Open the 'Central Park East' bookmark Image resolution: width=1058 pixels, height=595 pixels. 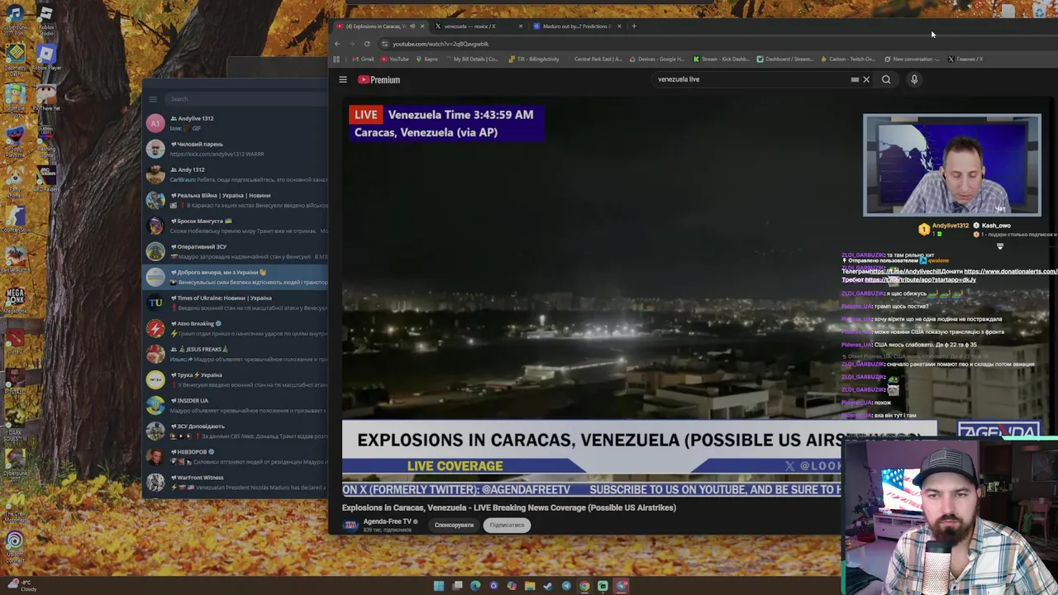(x=593, y=59)
